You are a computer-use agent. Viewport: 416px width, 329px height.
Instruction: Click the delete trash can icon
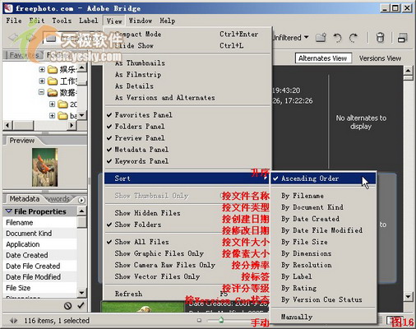380,38
